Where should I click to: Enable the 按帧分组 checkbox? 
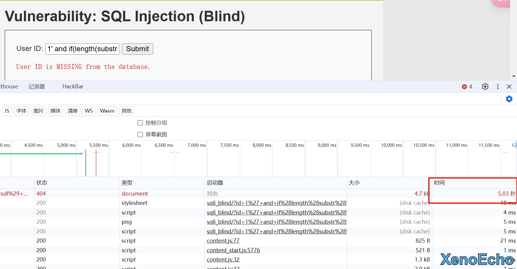coord(140,123)
